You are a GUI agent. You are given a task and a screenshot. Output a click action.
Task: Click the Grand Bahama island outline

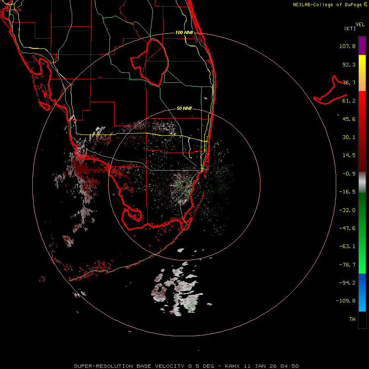[x=330, y=91]
